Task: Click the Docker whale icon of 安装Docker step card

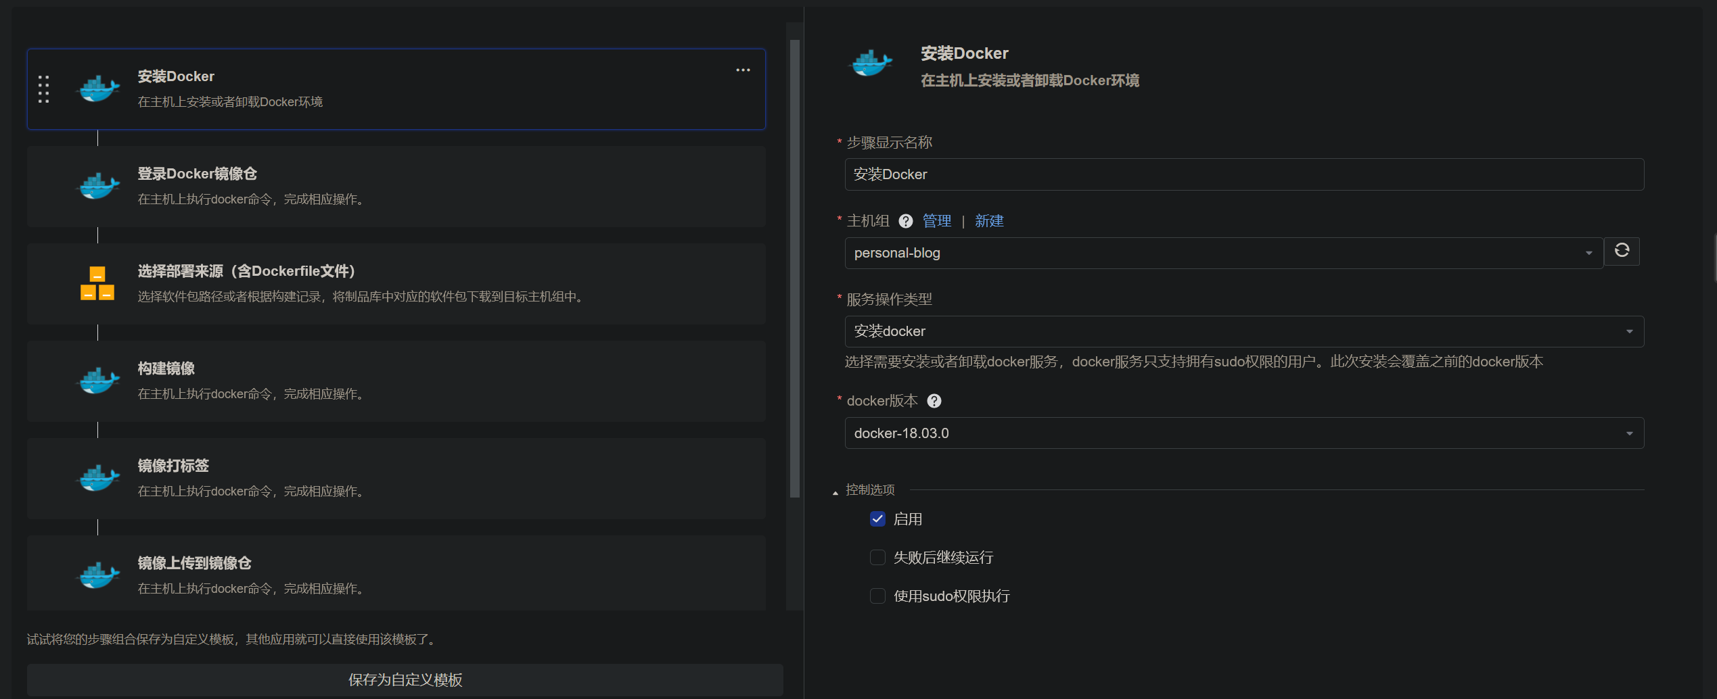Action: point(99,89)
